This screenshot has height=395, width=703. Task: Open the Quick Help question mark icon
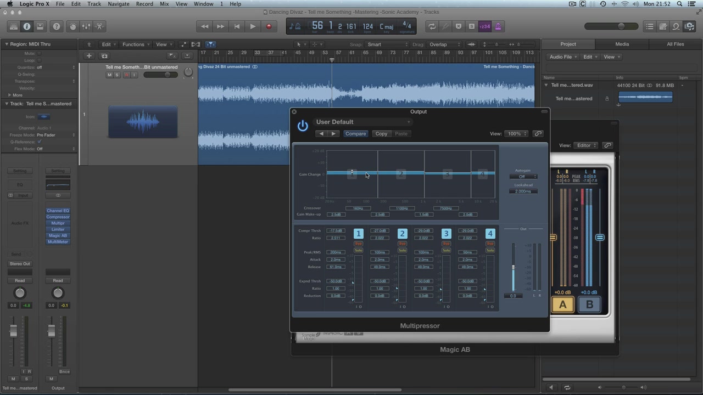click(x=56, y=26)
